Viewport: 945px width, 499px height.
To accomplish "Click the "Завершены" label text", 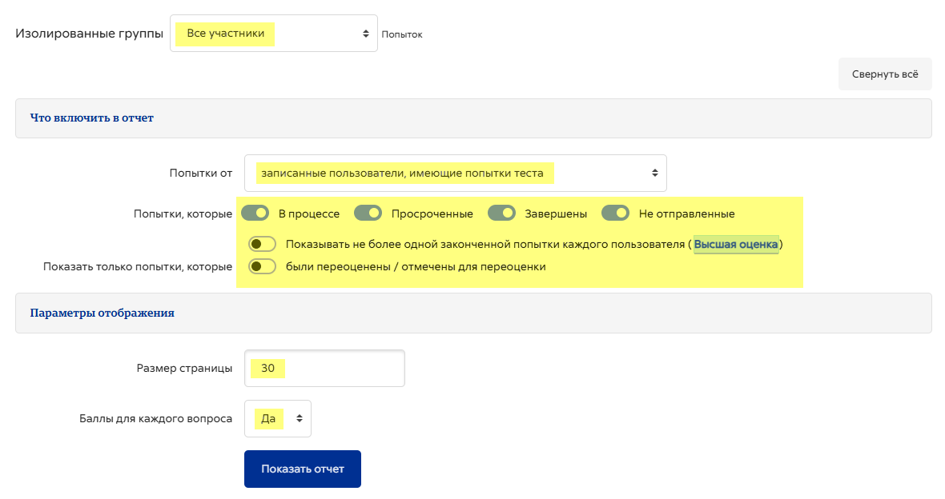I will point(556,214).
